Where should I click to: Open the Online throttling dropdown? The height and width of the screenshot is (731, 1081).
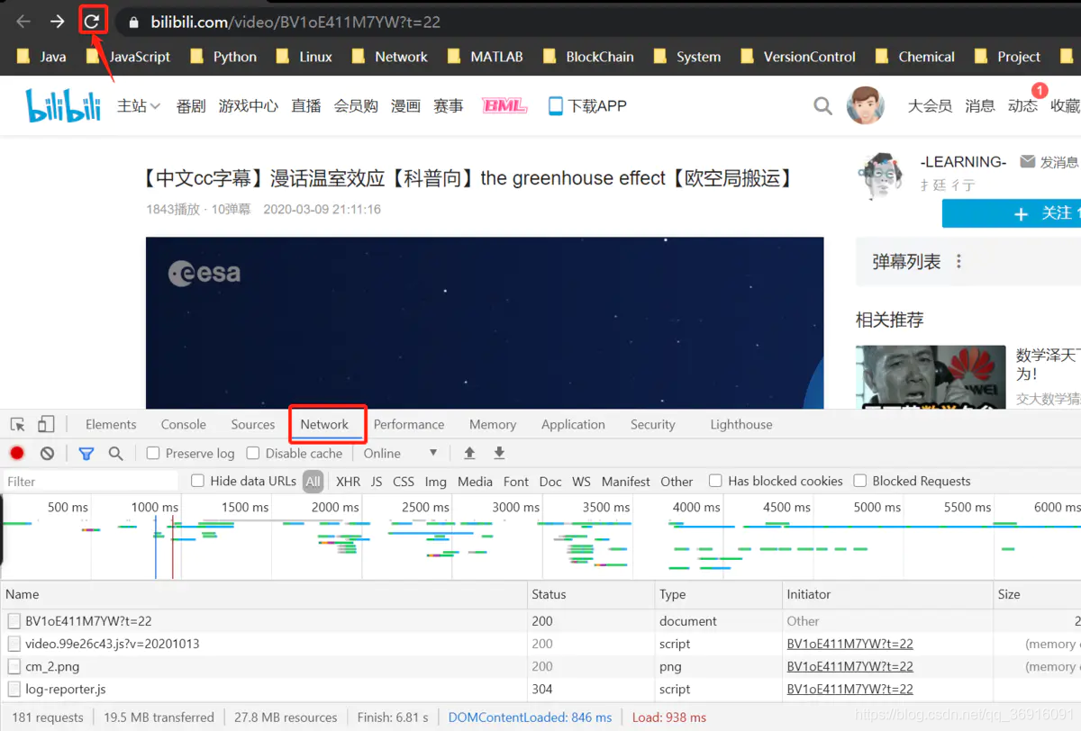[x=401, y=454]
